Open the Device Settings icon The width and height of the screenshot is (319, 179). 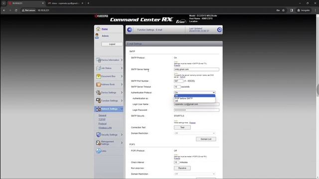coord(99,92)
